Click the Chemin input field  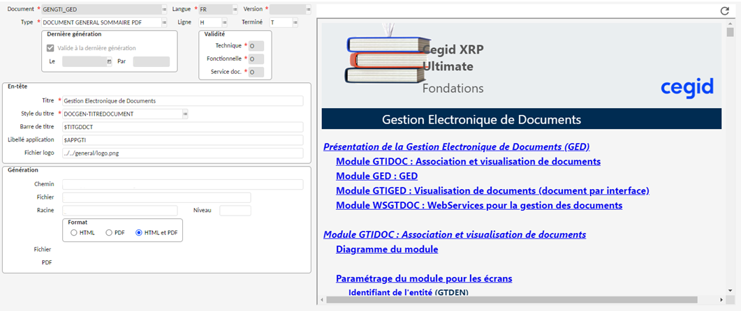coord(182,184)
